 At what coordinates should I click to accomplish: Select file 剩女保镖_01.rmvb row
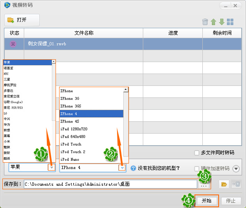click(123, 44)
